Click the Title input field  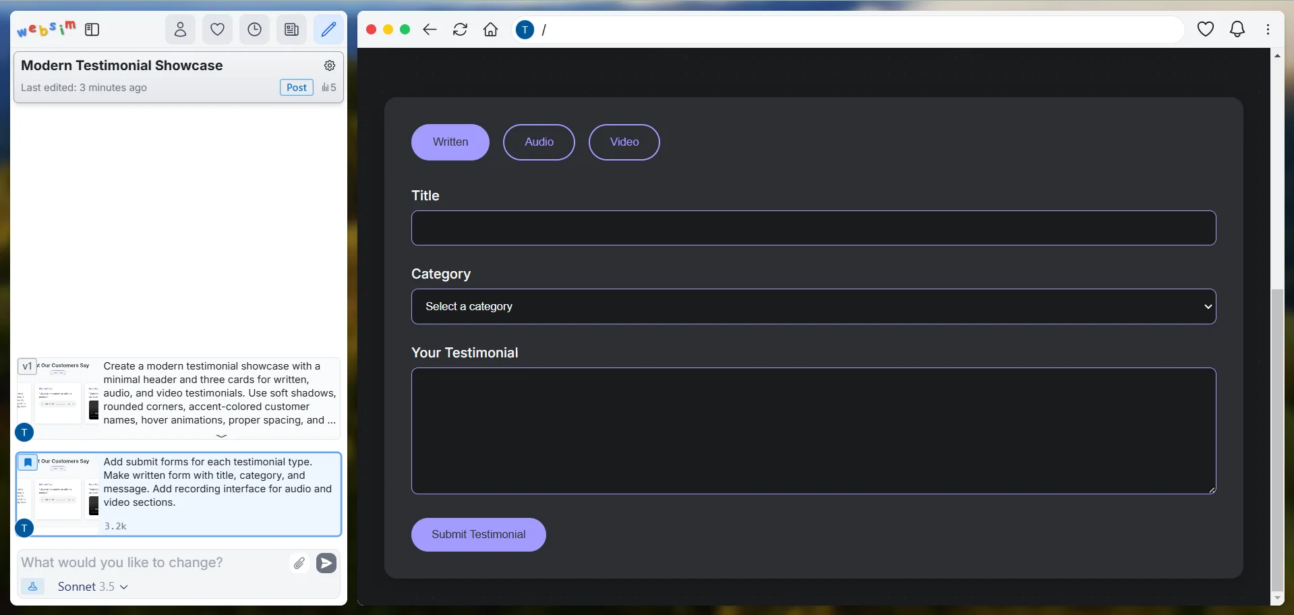(813, 228)
